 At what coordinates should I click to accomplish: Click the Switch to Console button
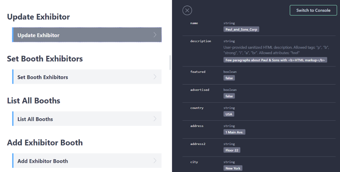pyautogui.click(x=313, y=10)
